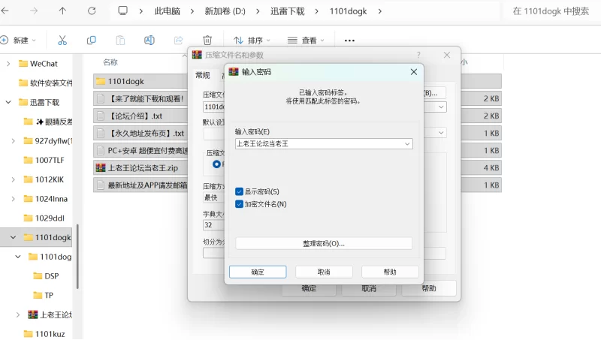Click the 整理密码(O)... button
The width and height of the screenshot is (601, 340).
(x=323, y=244)
